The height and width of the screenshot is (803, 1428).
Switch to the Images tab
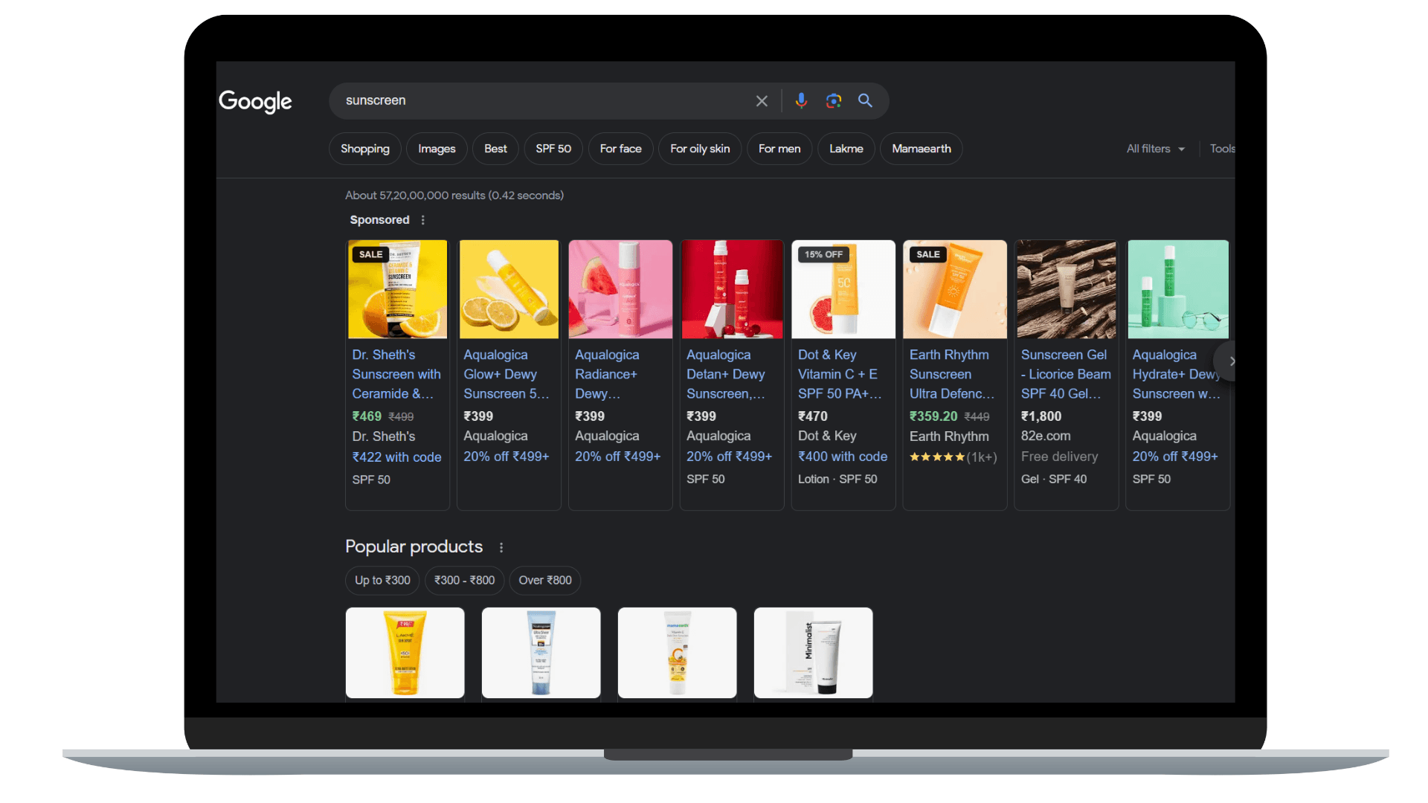436,148
